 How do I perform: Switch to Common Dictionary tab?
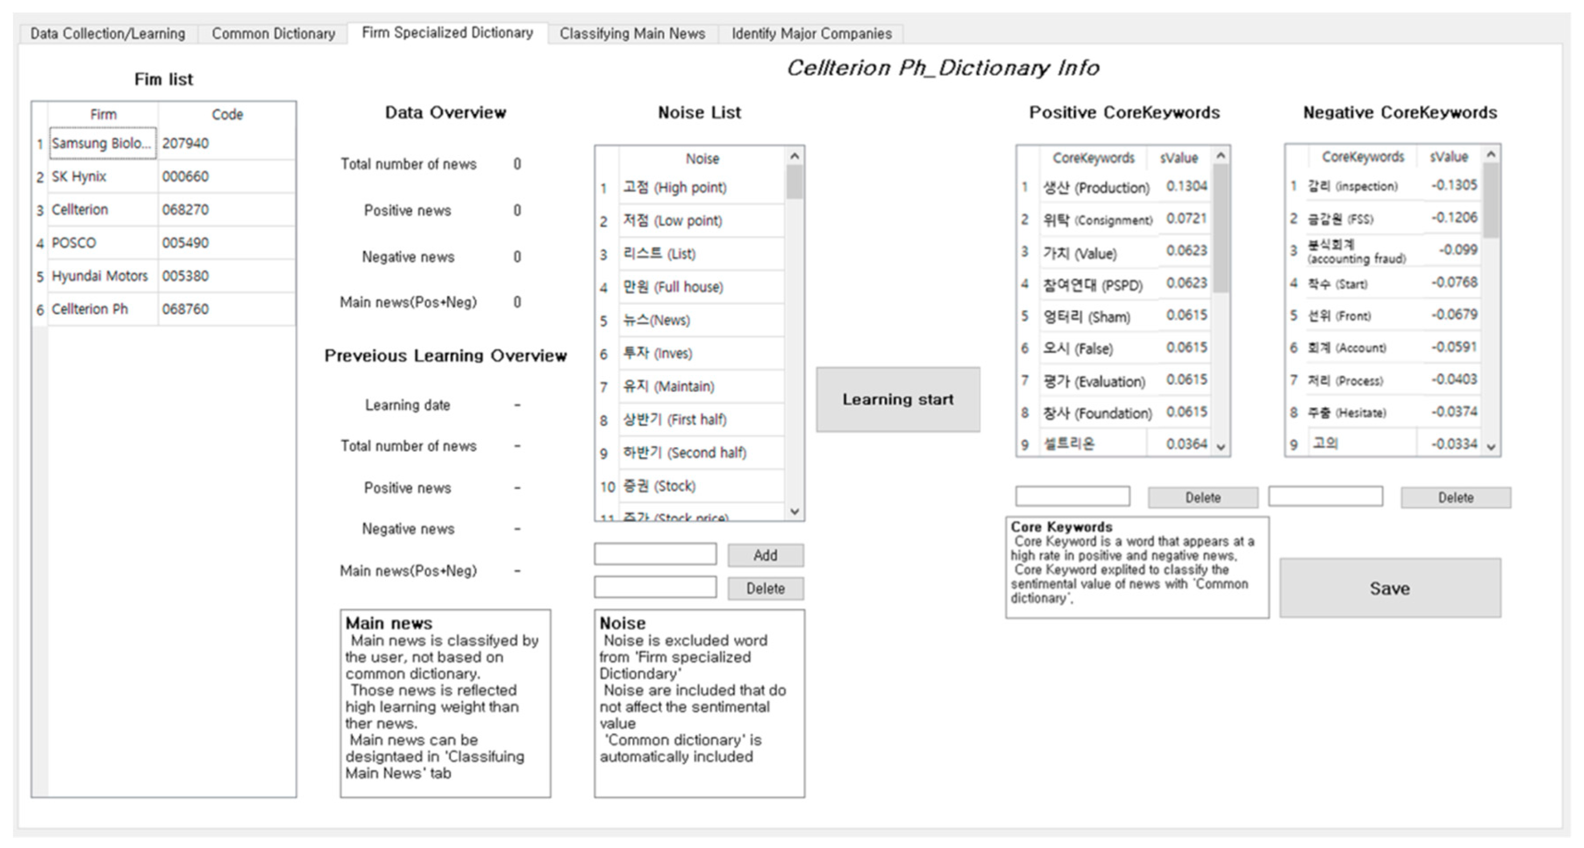pos(273,33)
